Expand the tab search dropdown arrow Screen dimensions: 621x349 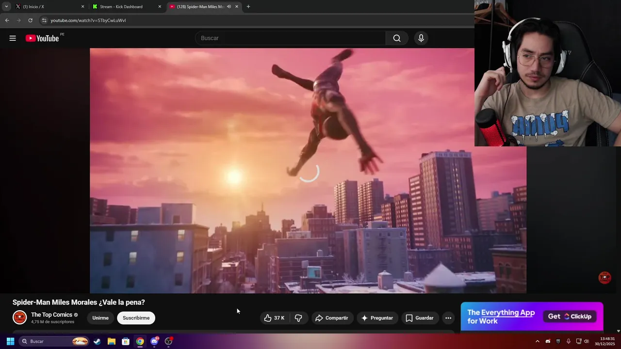click(6, 7)
